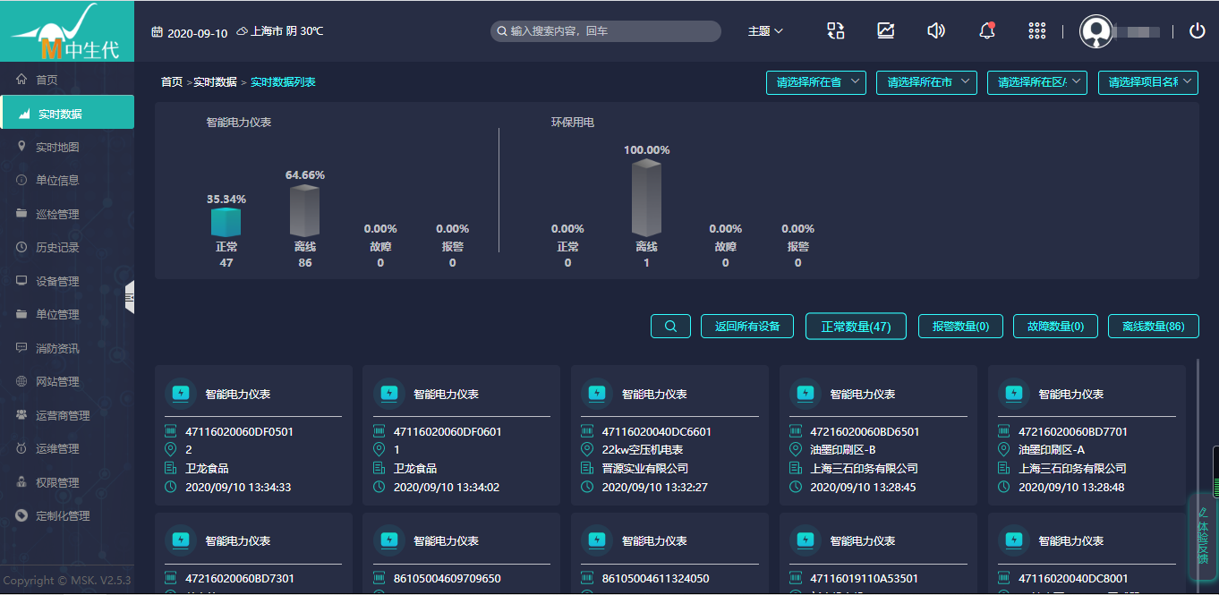Click the search input field
Viewport: 1219px width, 595px height.
609,31
